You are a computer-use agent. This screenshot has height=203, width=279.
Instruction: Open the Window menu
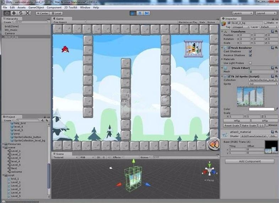coord(85,7)
